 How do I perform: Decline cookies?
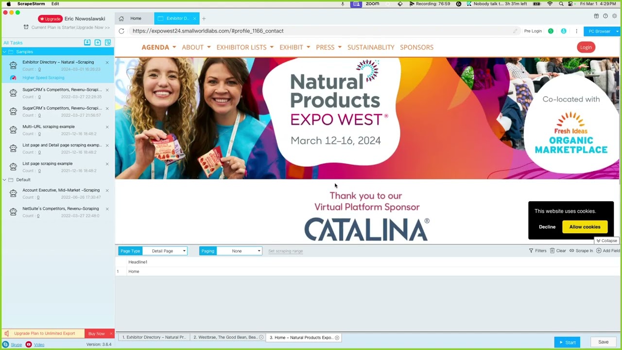(x=547, y=227)
